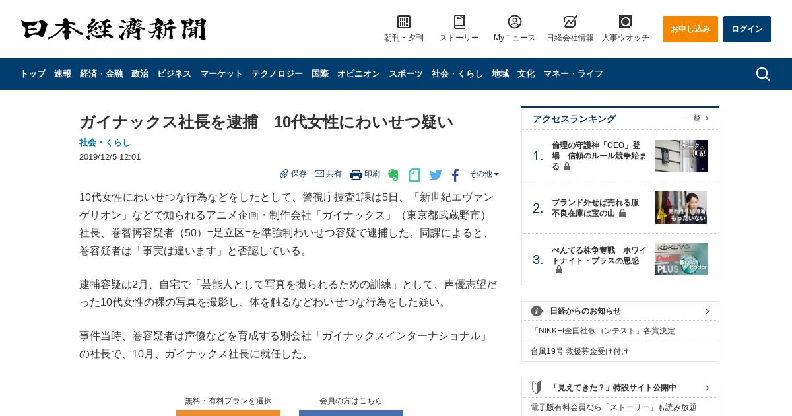Open 社会・くらし category link under headline

tap(105, 142)
